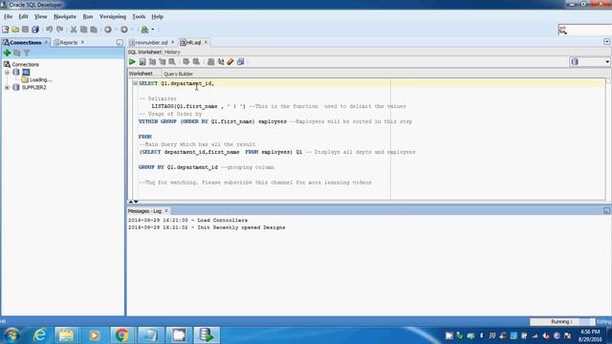612x344 pixels.
Task: Select the HR.sql editor tab
Action: coord(193,42)
